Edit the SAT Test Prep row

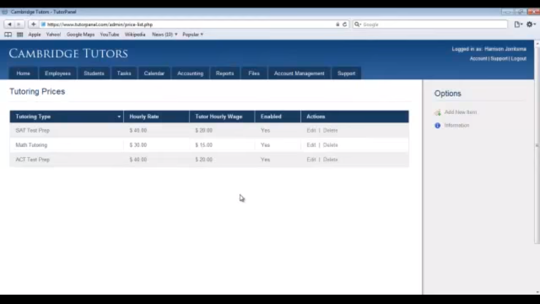(311, 131)
